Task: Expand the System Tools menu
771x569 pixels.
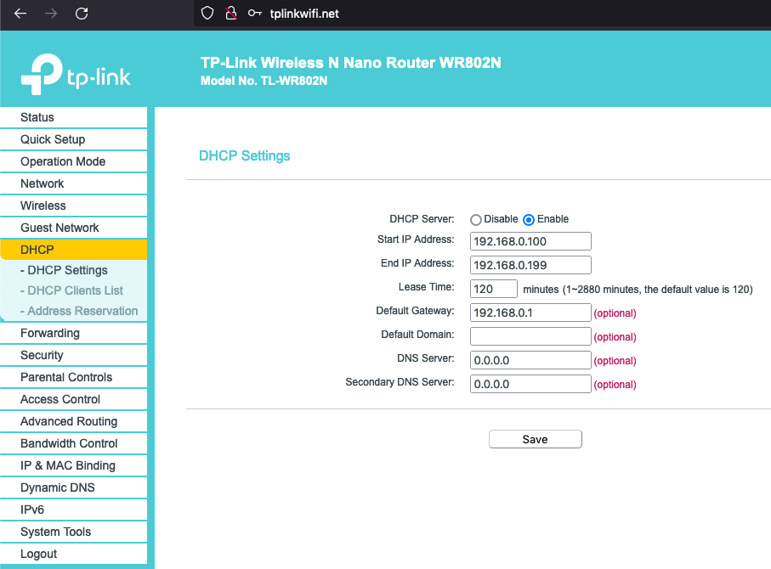Action: (56, 532)
